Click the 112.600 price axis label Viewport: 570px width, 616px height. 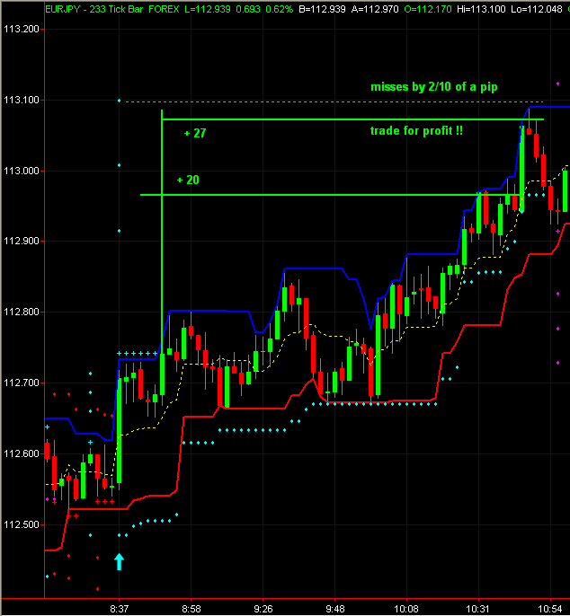pyautogui.click(x=22, y=453)
